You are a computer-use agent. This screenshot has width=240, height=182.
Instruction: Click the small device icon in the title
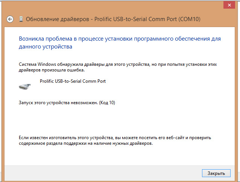[x=20, y=19]
